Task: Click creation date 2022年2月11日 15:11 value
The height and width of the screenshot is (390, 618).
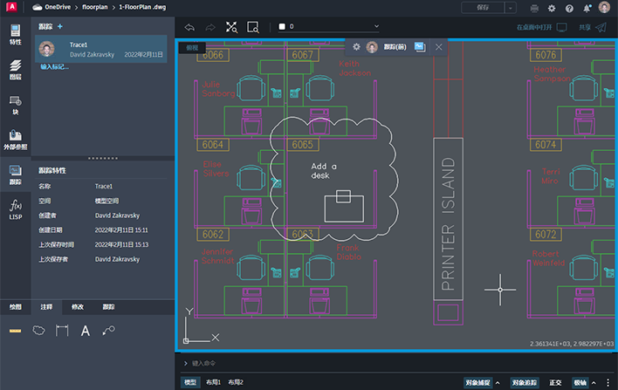Action: point(121,230)
